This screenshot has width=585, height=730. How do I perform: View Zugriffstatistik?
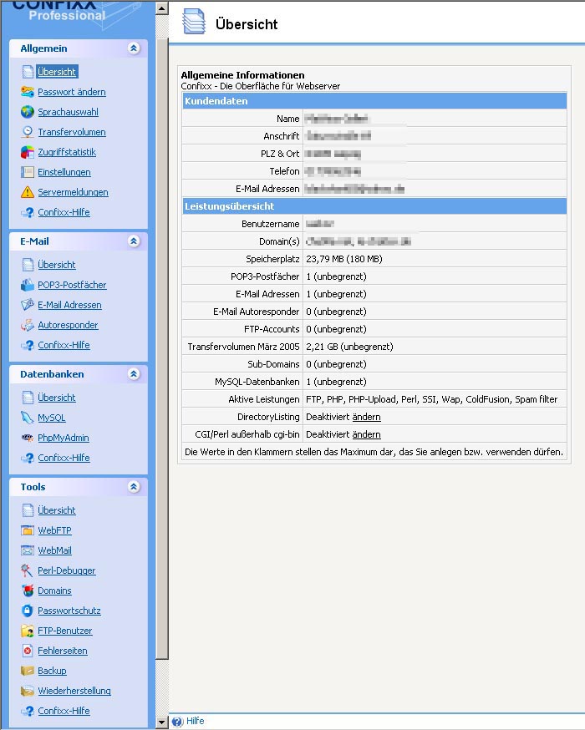coord(67,152)
